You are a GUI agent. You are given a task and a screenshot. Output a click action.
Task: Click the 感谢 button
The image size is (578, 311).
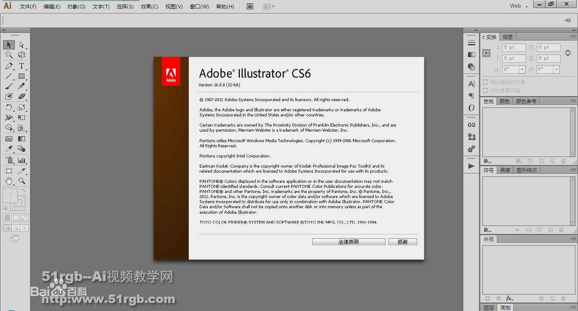click(403, 242)
